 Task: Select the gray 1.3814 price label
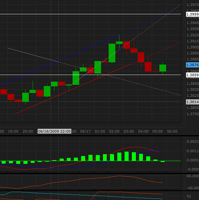click(192, 102)
